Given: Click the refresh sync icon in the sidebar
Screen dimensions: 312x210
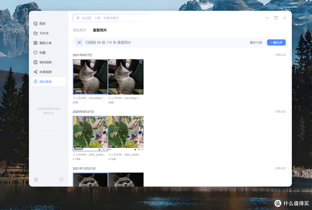Looking at the screenshot, I should (x=61, y=180).
